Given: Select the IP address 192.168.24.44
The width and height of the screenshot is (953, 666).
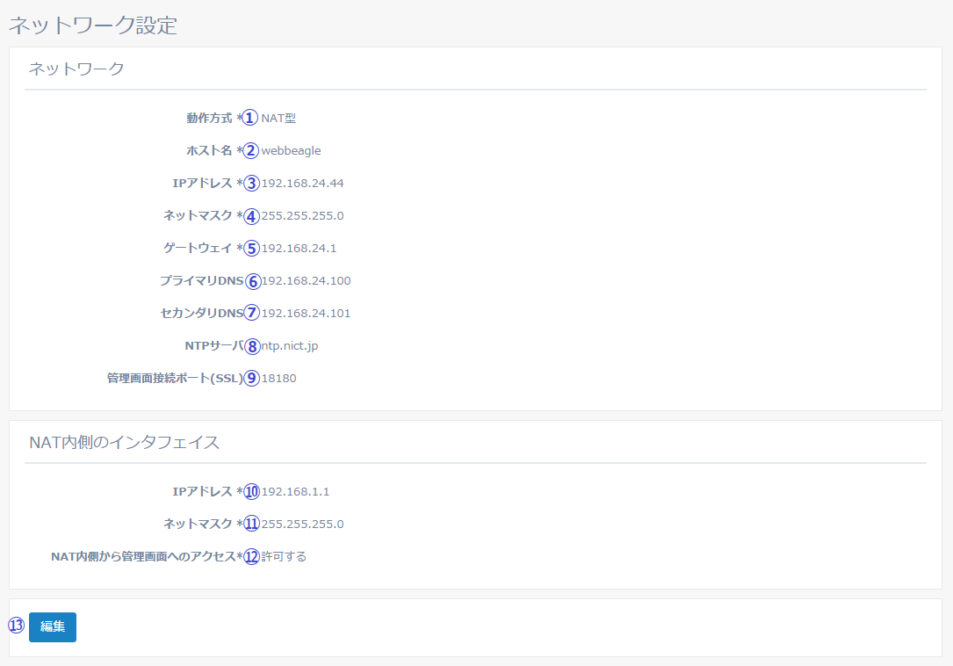Looking at the screenshot, I should pyautogui.click(x=302, y=183).
